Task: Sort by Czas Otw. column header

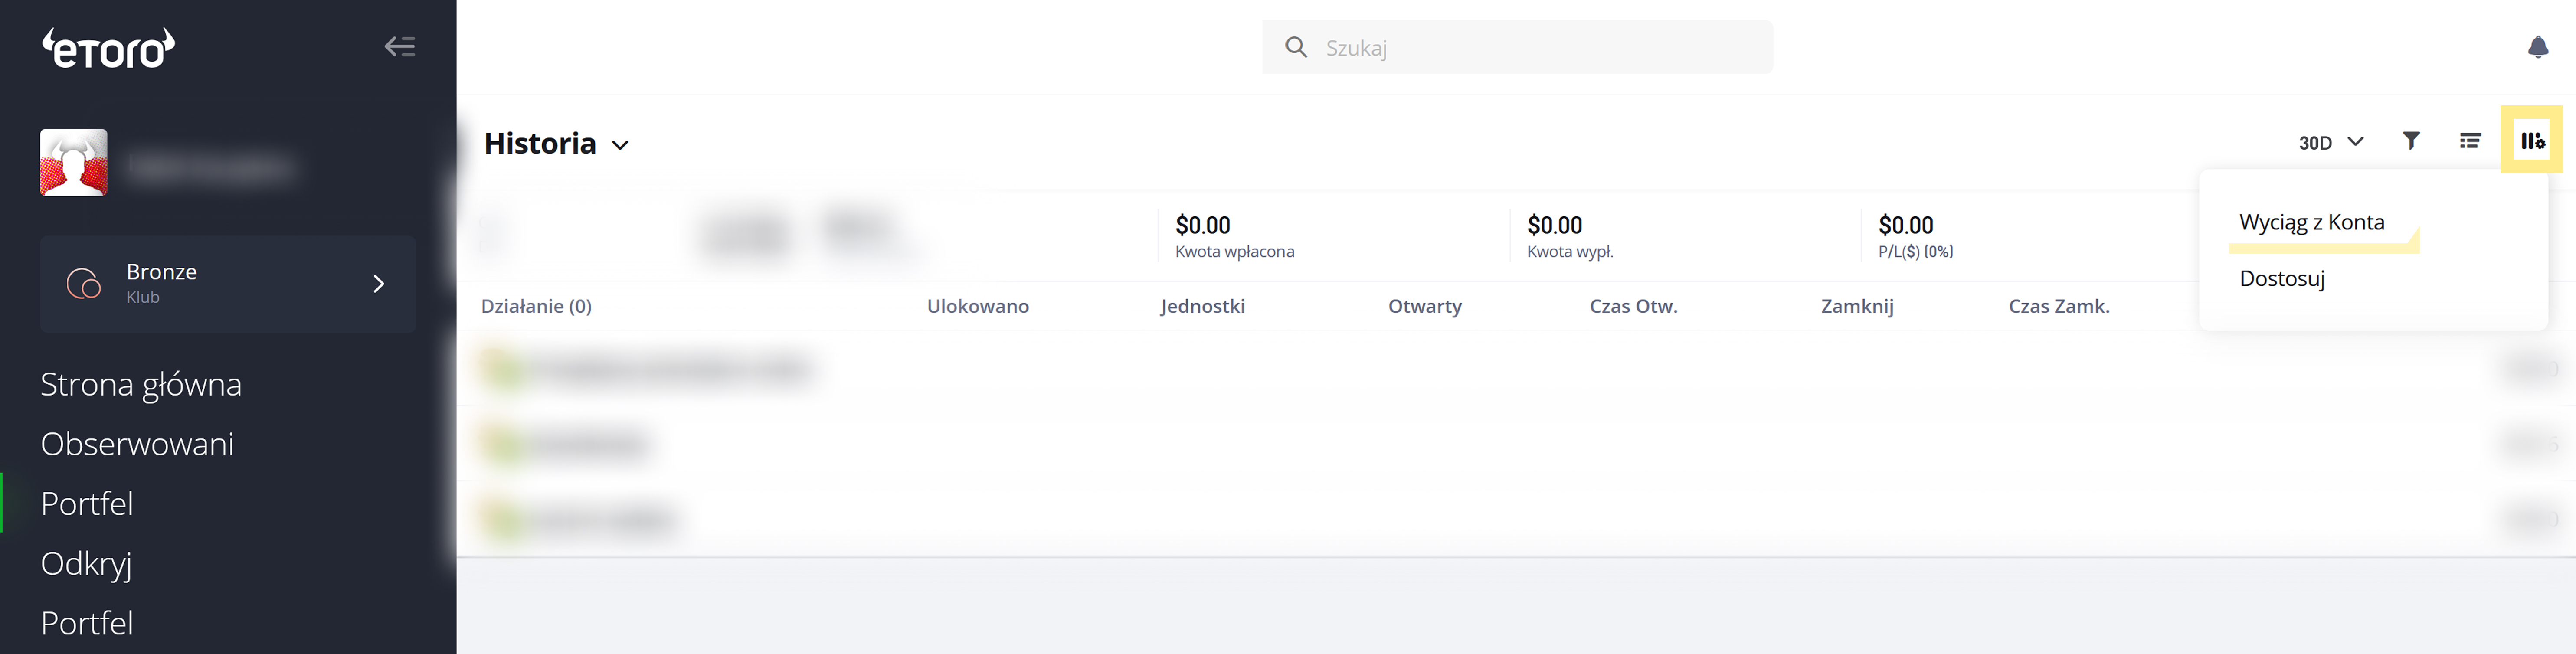Action: (x=1633, y=306)
